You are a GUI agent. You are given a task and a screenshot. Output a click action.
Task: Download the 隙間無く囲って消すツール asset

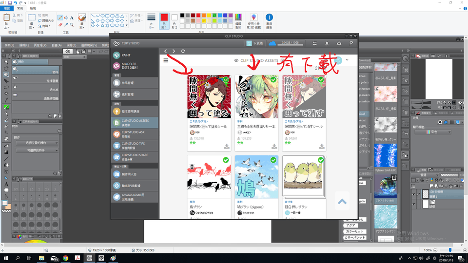321,146
